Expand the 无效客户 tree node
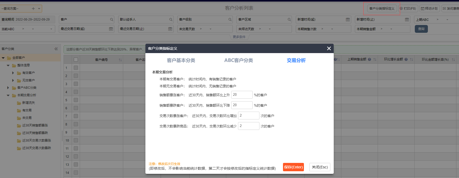The height and width of the screenshot is (178, 459). (13, 80)
